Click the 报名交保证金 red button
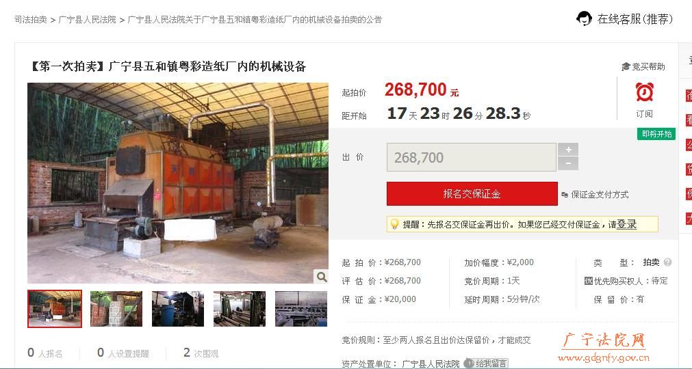This screenshot has height=369, width=692. (x=472, y=194)
